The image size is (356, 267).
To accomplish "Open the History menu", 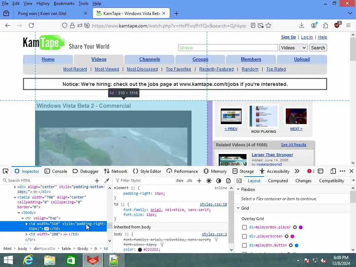I will coord(43,3).
